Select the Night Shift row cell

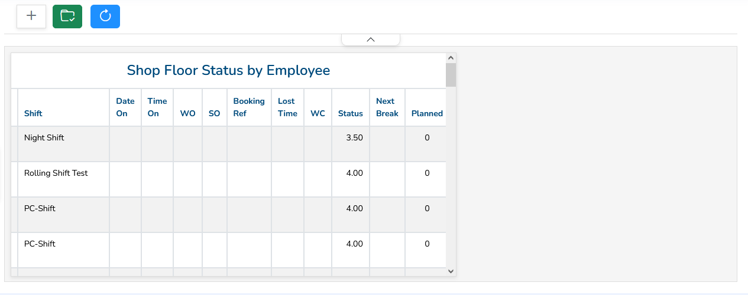[x=44, y=137]
